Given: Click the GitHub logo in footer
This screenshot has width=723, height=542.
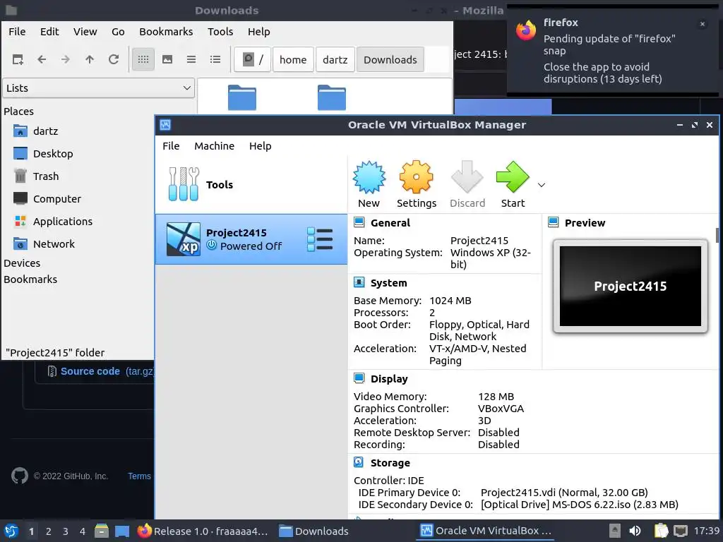Looking at the screenshot, I should (19, 476).
